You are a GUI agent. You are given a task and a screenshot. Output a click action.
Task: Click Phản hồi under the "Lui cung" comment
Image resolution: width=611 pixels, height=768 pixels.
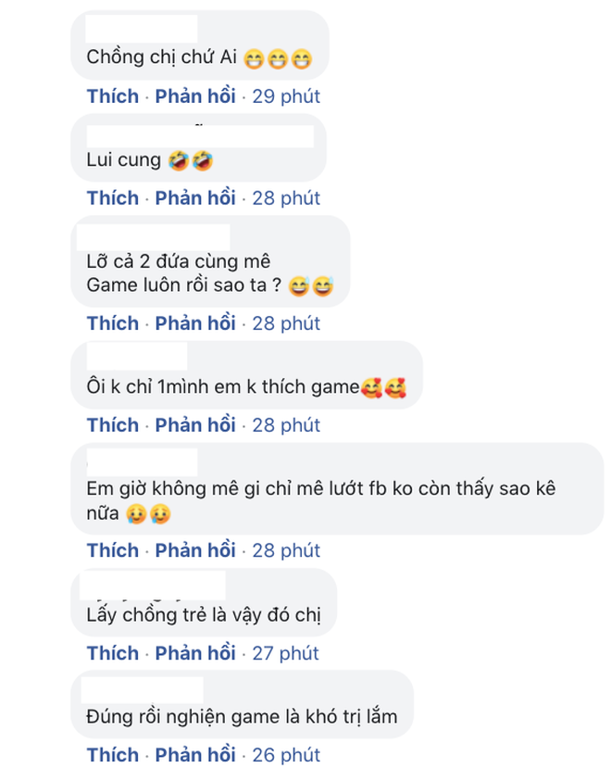click(194, 198)
